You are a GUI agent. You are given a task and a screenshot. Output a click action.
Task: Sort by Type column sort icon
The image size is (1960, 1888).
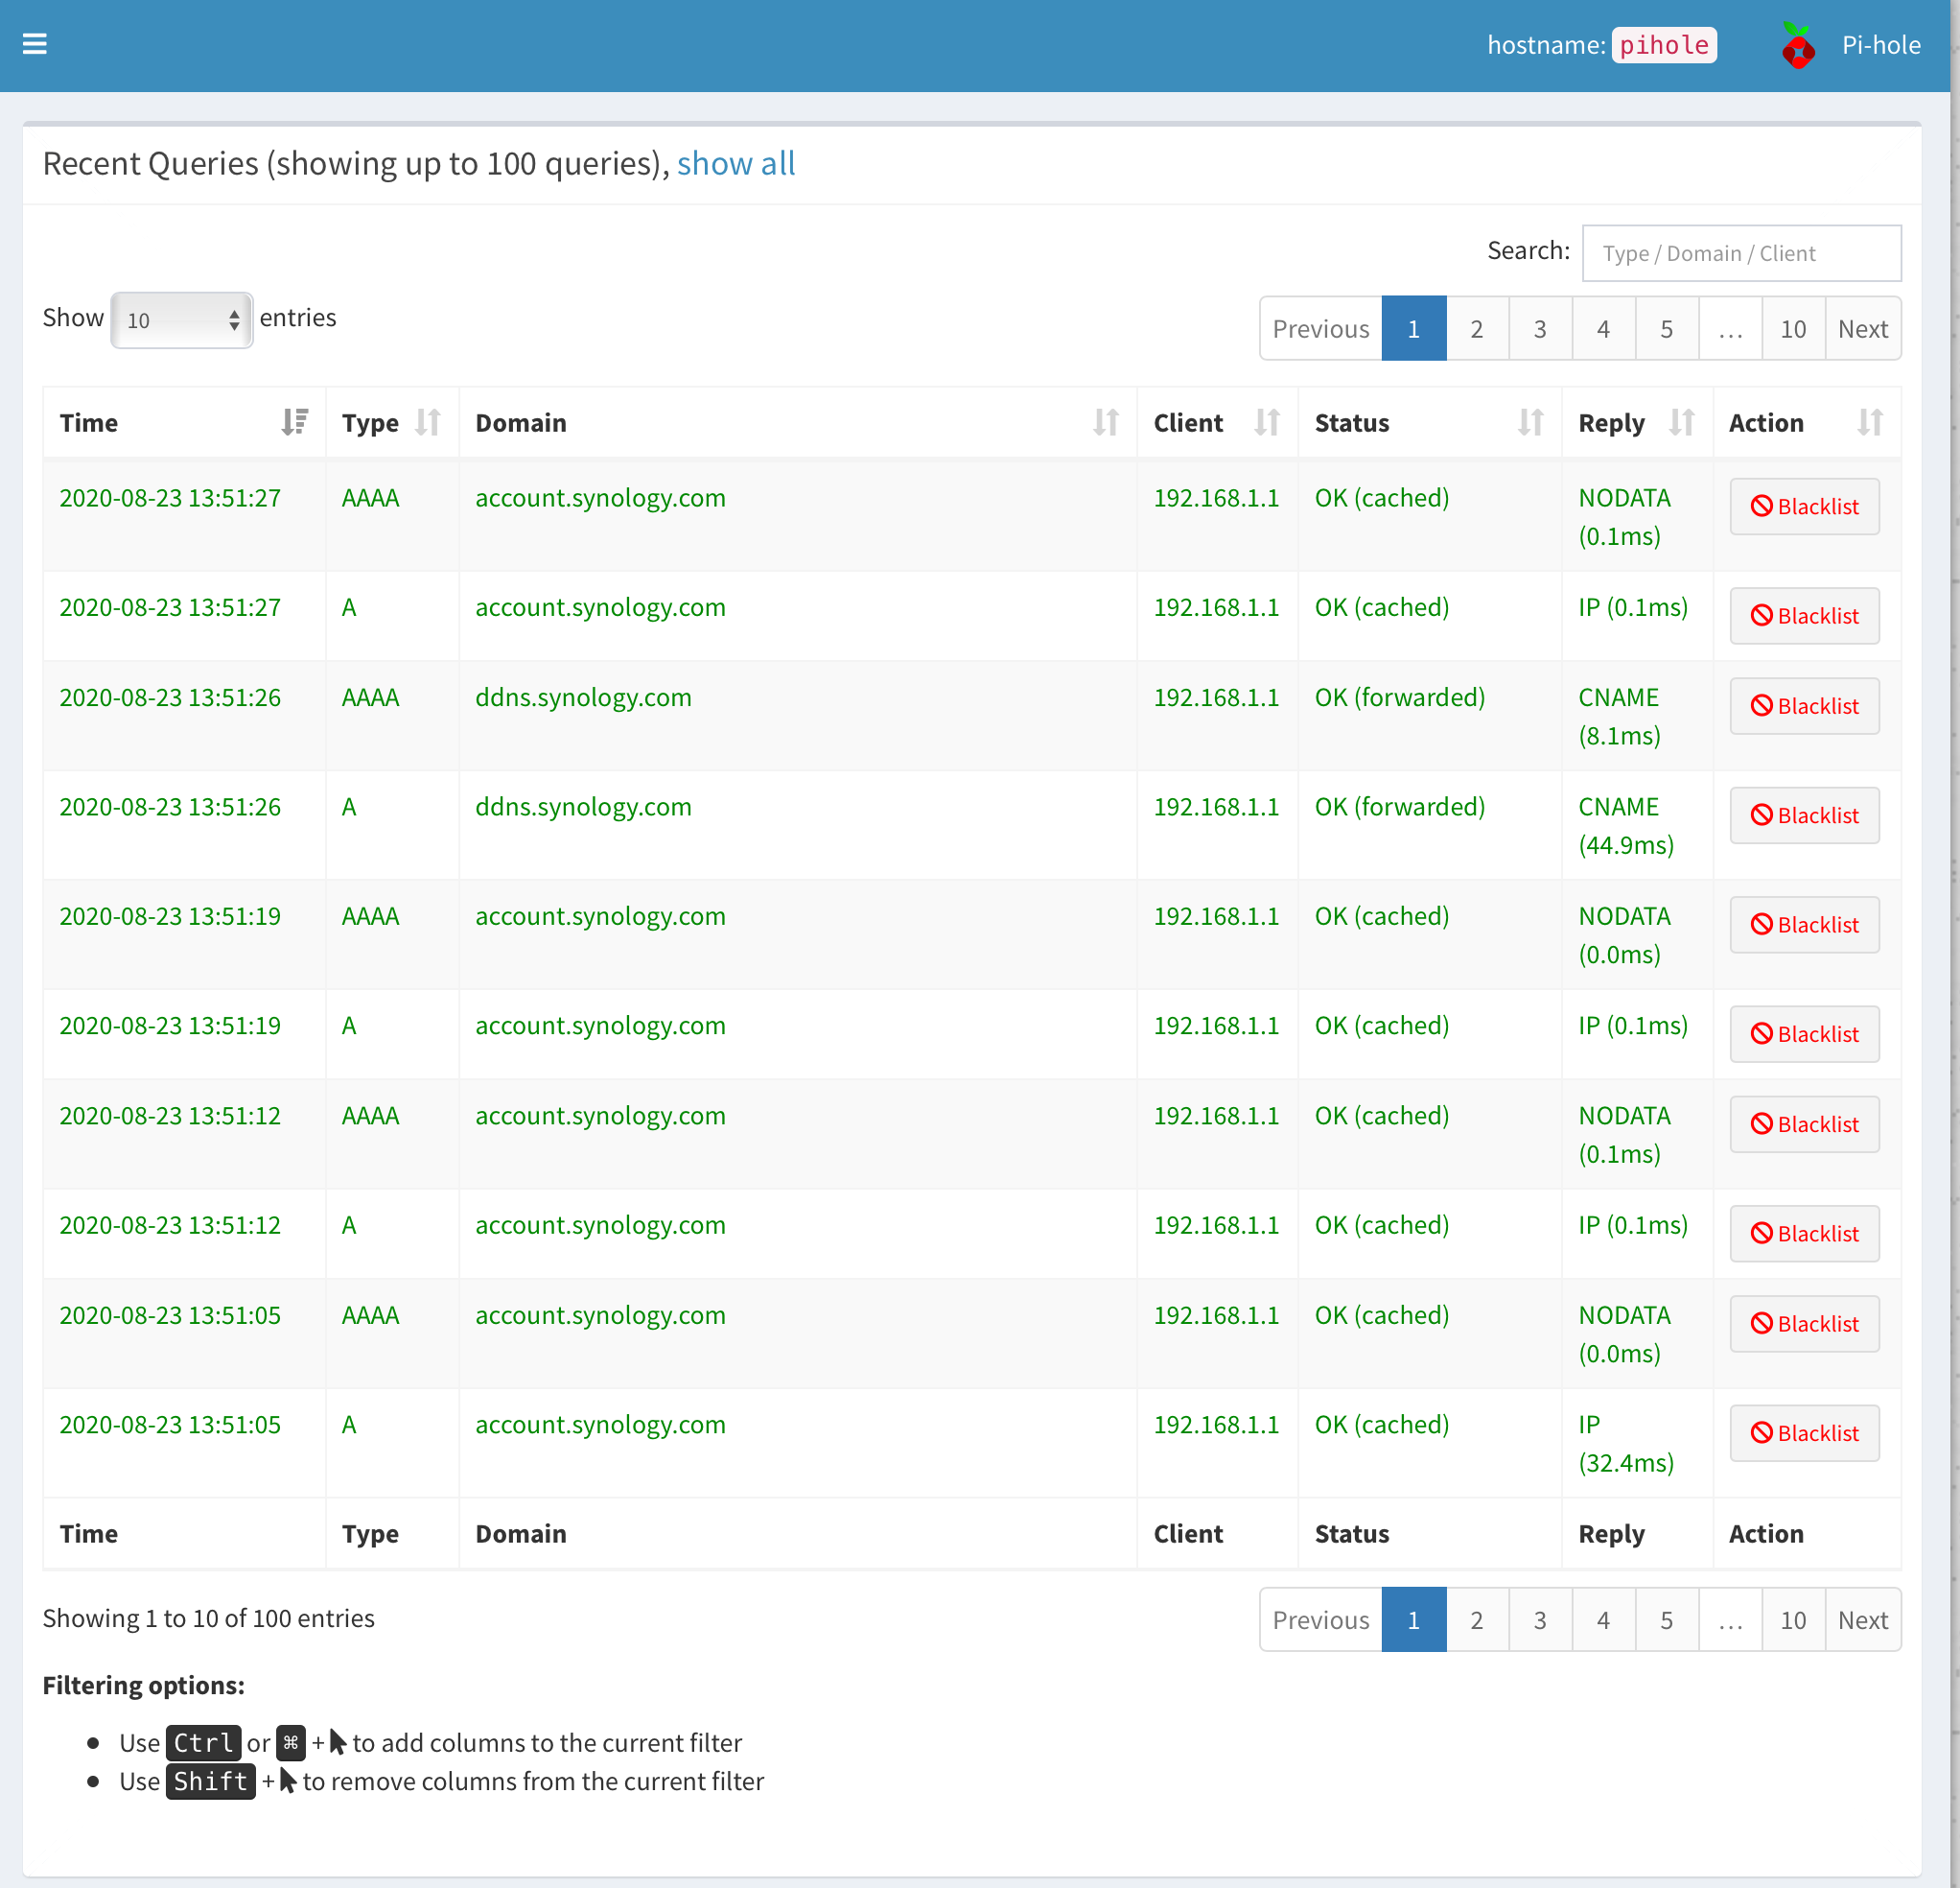[428, 422]
